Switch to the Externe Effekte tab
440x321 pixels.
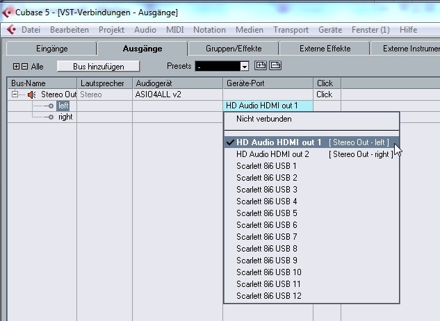(325, 49)
